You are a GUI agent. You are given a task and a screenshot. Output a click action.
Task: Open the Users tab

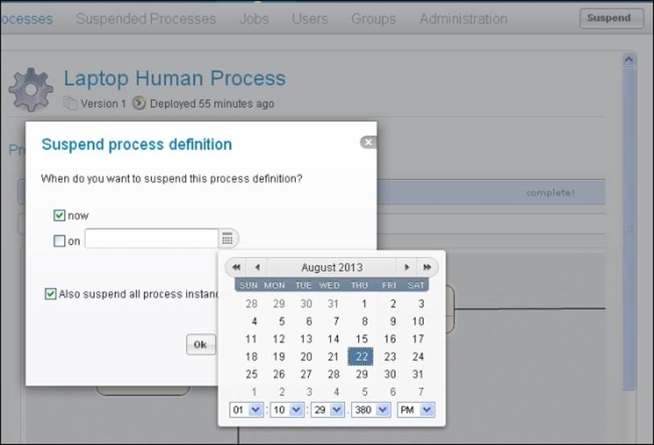point(310,18)
